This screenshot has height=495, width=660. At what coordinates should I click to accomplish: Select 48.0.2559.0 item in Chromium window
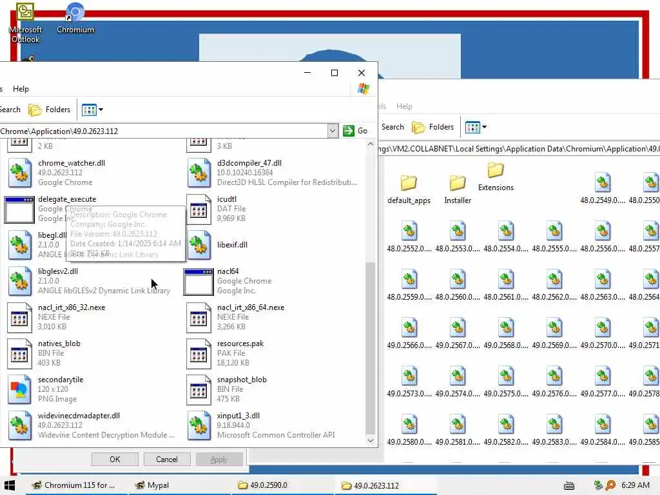click(x=409, y=285)
